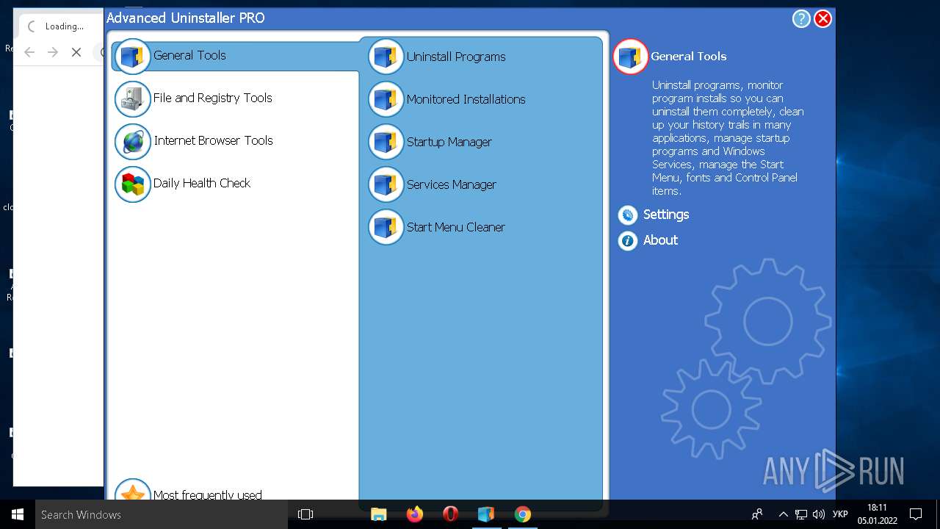Close Advanced Uninstaller PRO window

pos(823,19)
